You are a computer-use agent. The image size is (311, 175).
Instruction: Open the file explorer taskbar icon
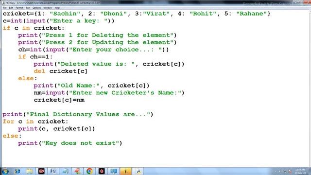pyautogui.click(x=29, y=171)
